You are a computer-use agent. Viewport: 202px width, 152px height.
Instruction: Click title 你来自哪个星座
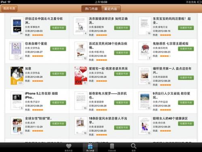click(36, 44)
